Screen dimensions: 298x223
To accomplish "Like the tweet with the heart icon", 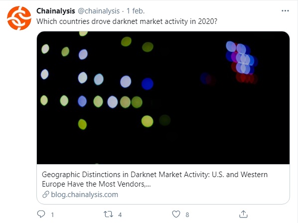I will point(176,214).
